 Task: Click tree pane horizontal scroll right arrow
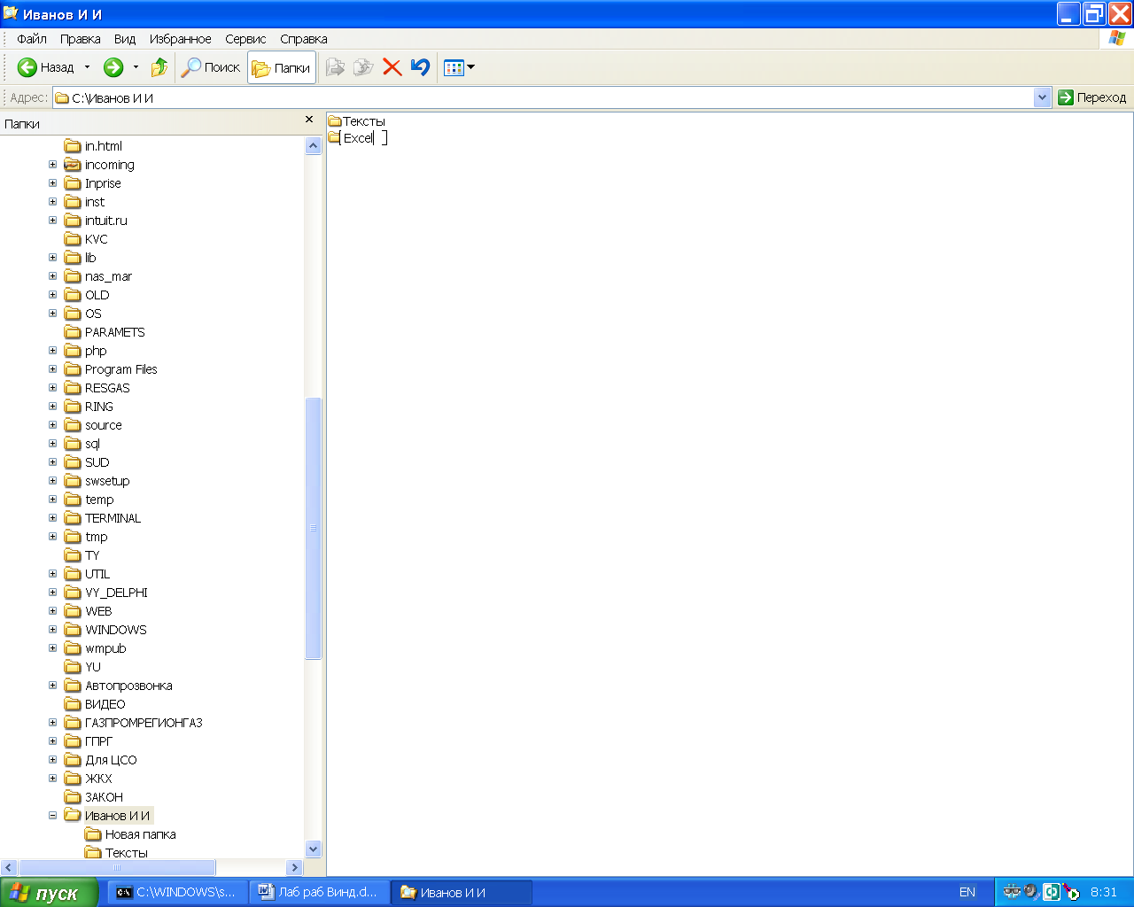[295, 867]
